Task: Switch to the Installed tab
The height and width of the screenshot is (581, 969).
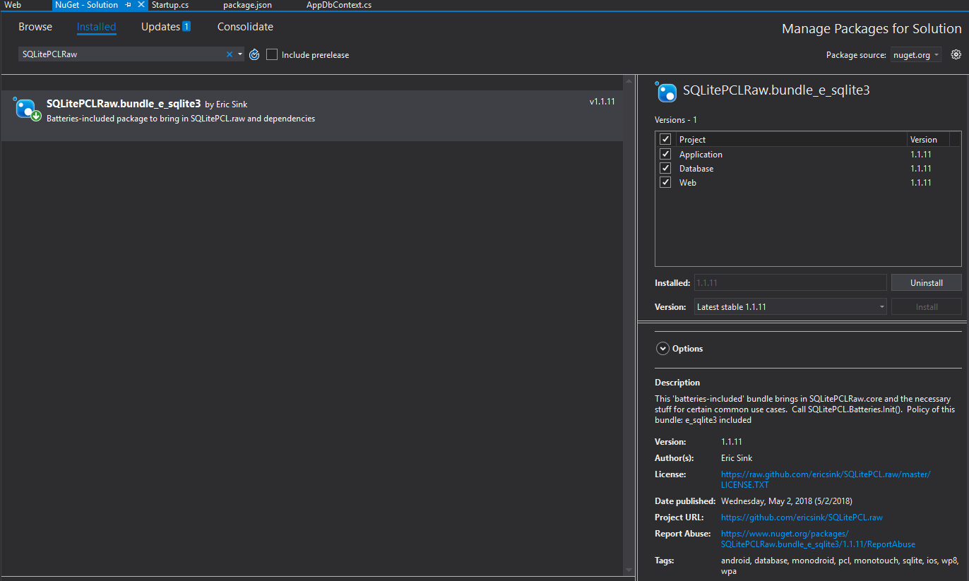Action: point(97,27)
